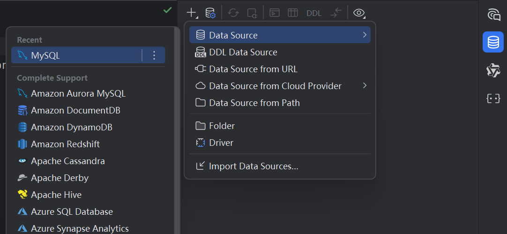Select Amazon DocumentDB

(88, 110)
